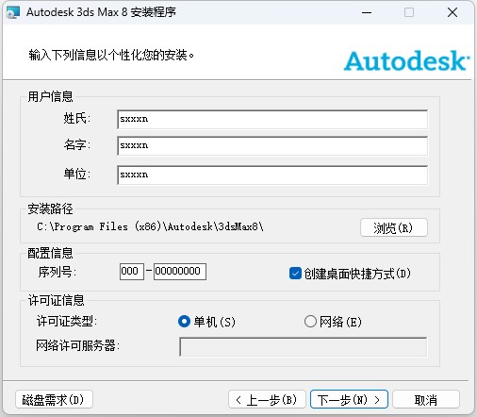Image resolution: width=477 pixels, height=417 pixels.
Task: Click the 许可证类型: label
Action: tap(67, 322)
